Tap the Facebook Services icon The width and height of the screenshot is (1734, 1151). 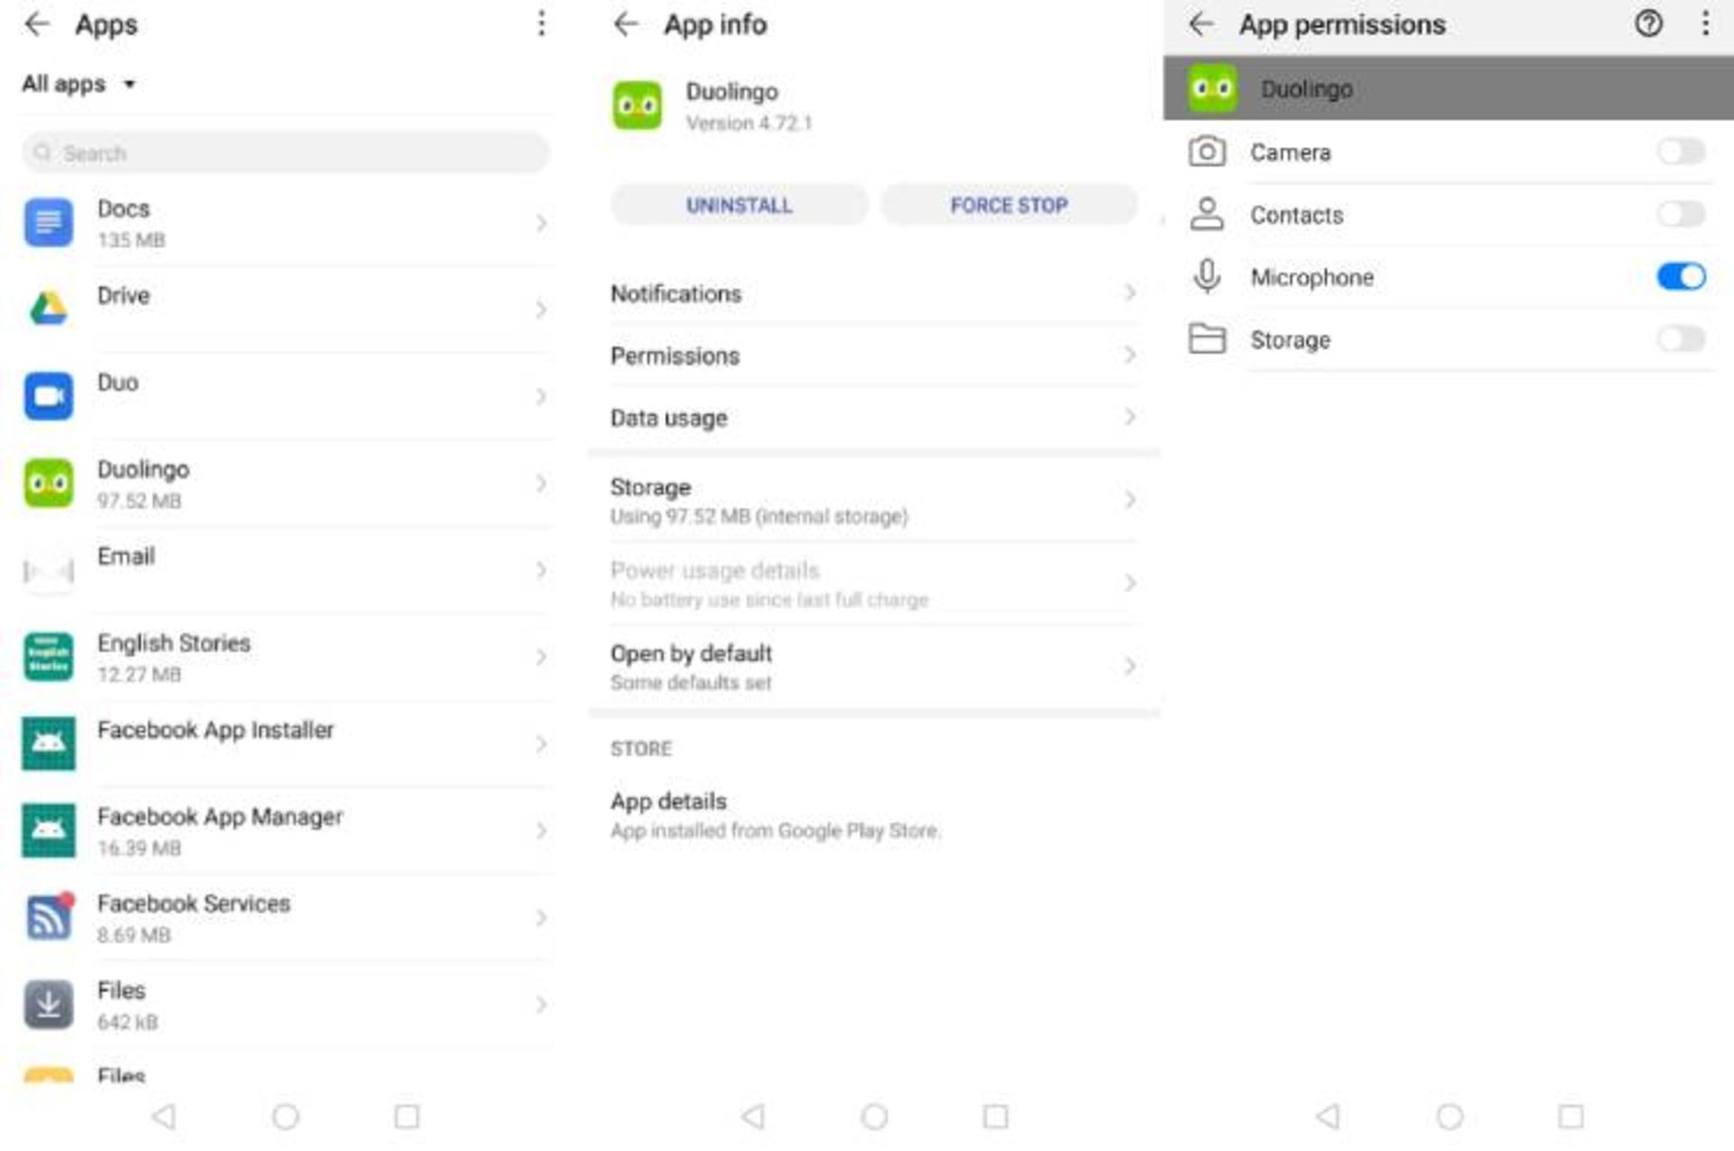[48, 917]
